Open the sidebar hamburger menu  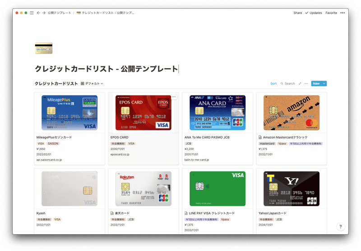pos(32,13)
